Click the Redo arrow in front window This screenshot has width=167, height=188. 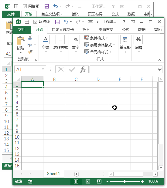pyautogui.click(x=78, y=22)
